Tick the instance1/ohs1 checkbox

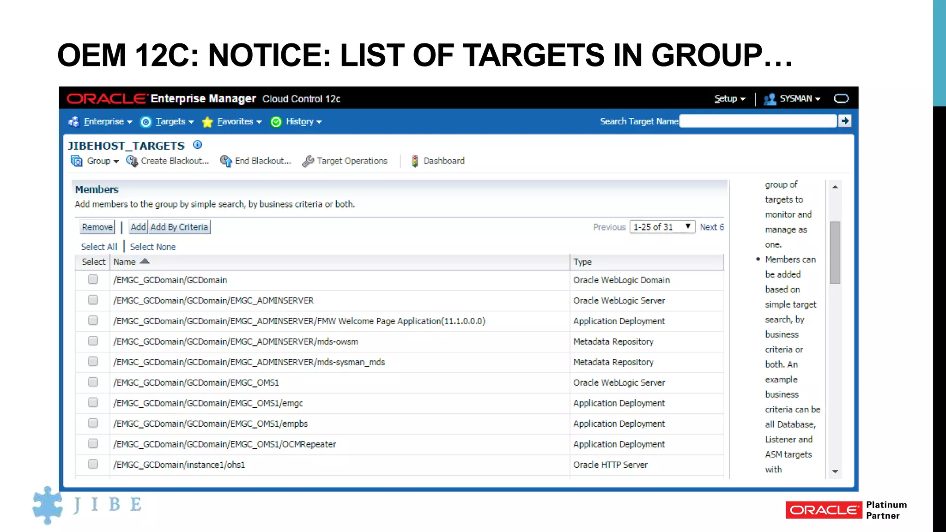pos(93,464)
